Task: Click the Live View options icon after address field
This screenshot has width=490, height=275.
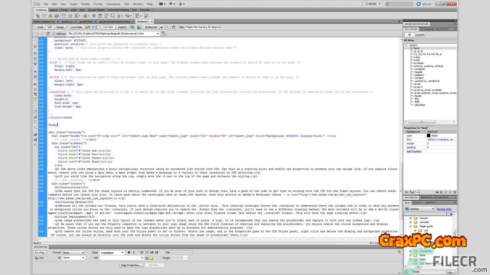Action: 163,34
